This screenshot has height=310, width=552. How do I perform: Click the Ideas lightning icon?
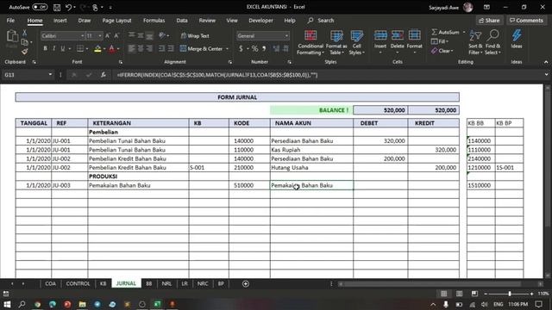coord(517,35)
